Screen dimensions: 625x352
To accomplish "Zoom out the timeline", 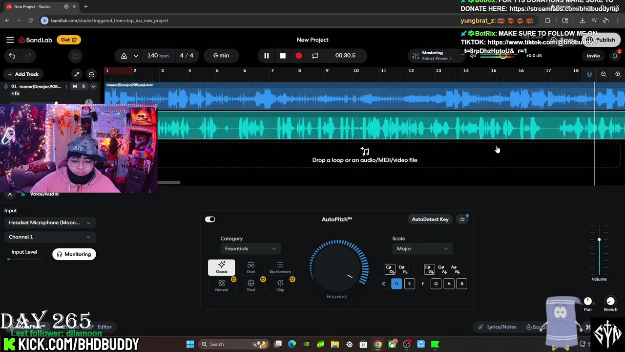I will (x=604, y=74).
